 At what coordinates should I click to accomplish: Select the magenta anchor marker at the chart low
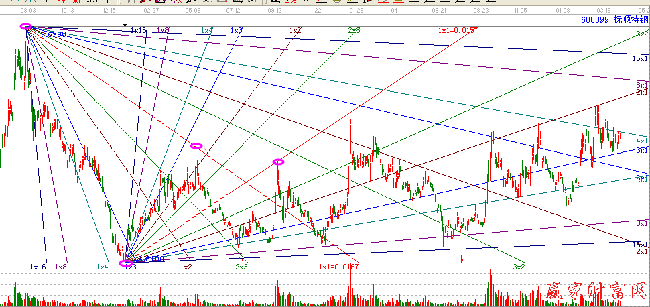point(126,263)
